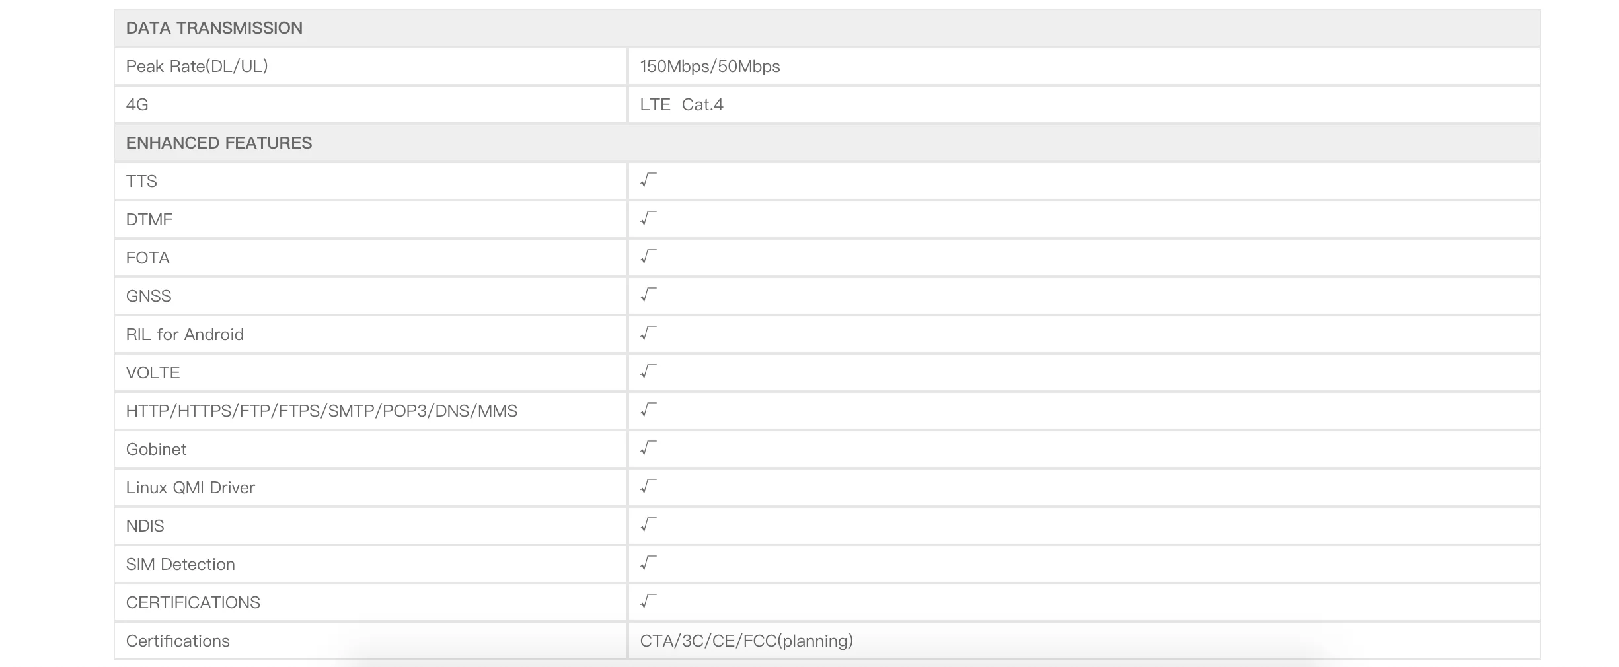The width and height of the screenshot is (1619, 667).
Task: Select the Peak Rate(DL/UL) row label
Action: tap(197, 66)
